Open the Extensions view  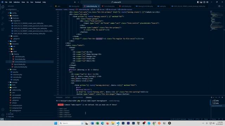3,29
